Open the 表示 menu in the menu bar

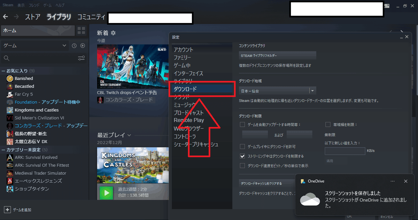tap(21, 5)
